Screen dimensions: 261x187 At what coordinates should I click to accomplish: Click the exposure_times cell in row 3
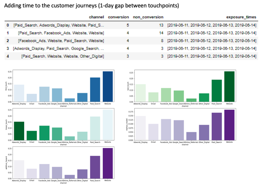(212, 48)
